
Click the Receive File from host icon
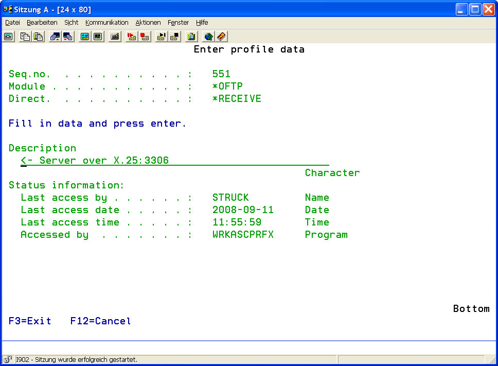68,37
